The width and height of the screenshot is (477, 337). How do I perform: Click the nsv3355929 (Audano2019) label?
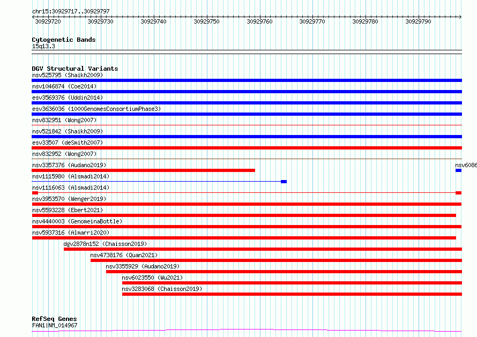click(x=143, y=266)
